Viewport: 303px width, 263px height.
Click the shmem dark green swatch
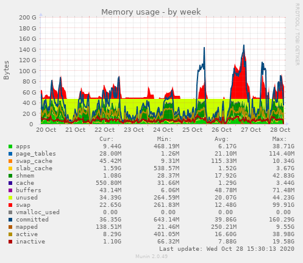tap(10, 176)
